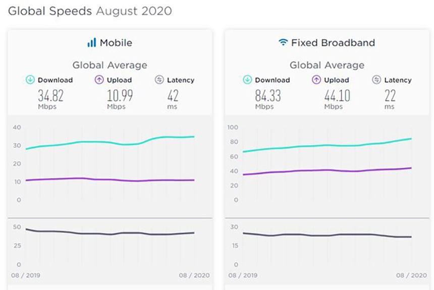Click the Fixed Broadband upload arrow icon
Image resolution: width=434 pixels, height=290 pixels.
(x=316, y=80)
